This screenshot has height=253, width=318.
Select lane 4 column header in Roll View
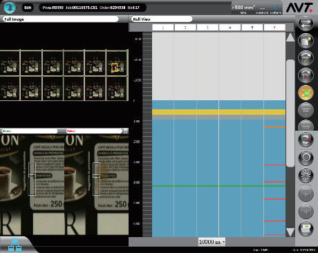coord(230,28)
